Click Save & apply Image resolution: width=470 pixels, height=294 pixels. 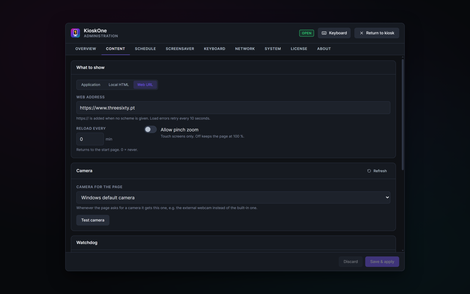tap(382, 262)
